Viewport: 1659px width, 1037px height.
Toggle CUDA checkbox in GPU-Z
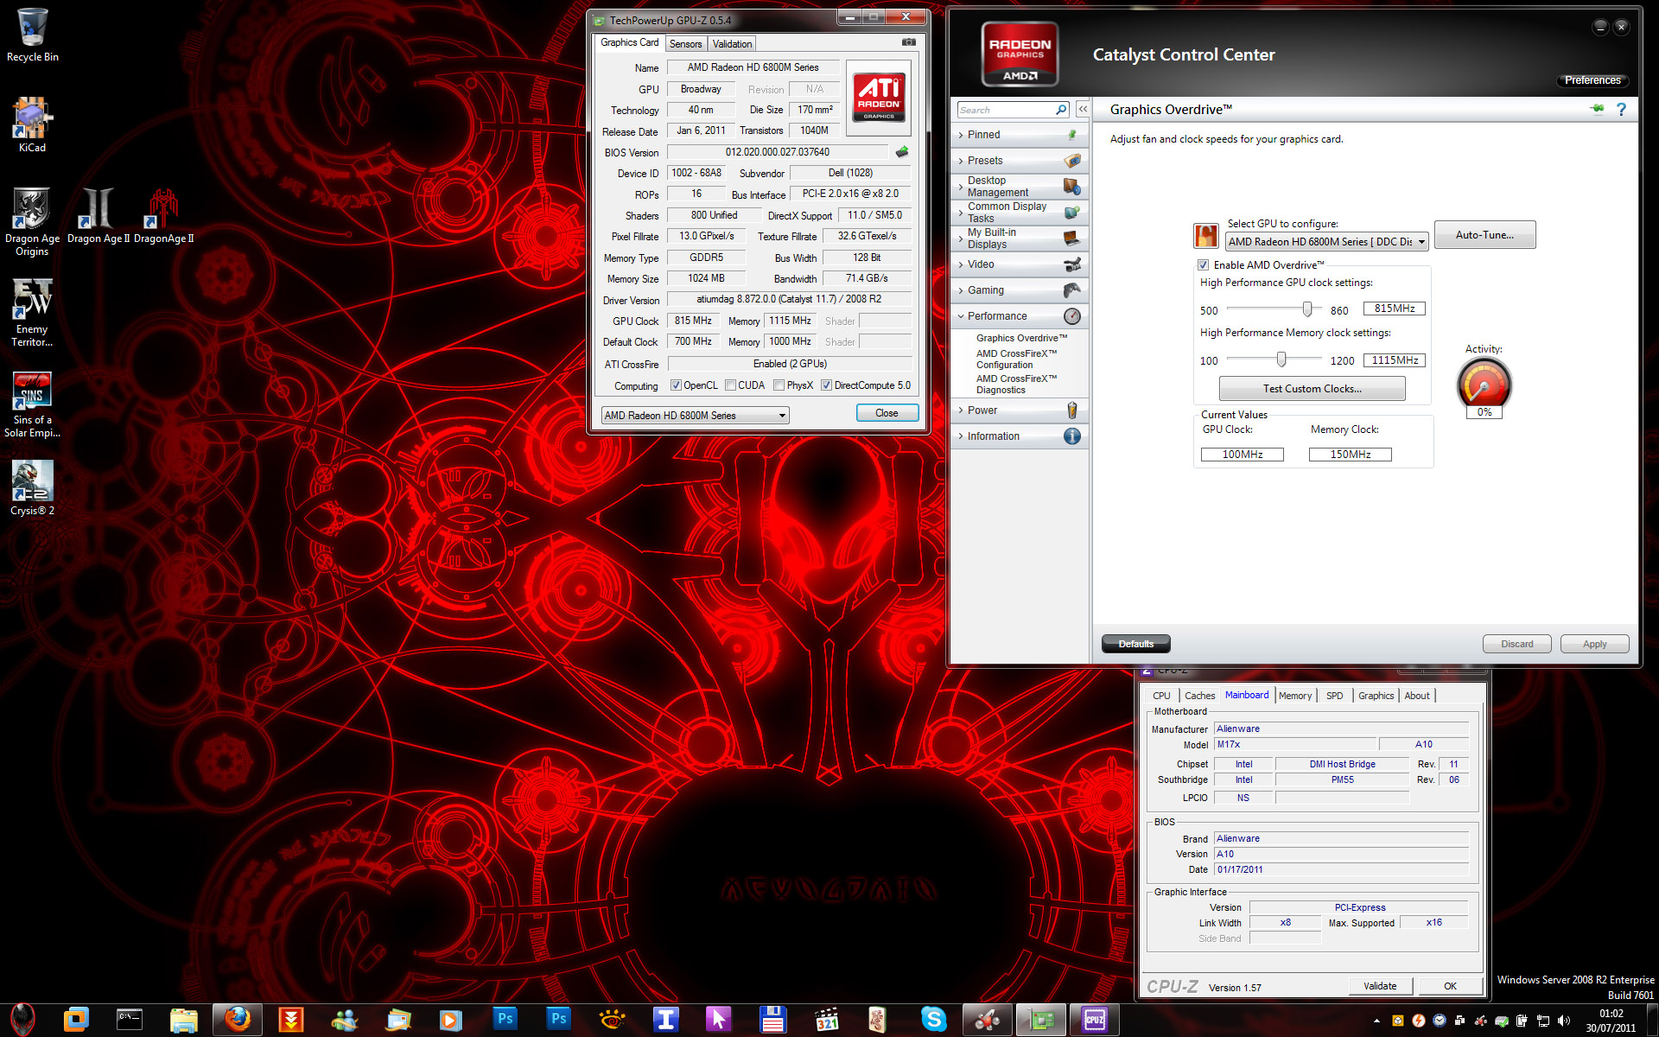click(x=730, y=385)
